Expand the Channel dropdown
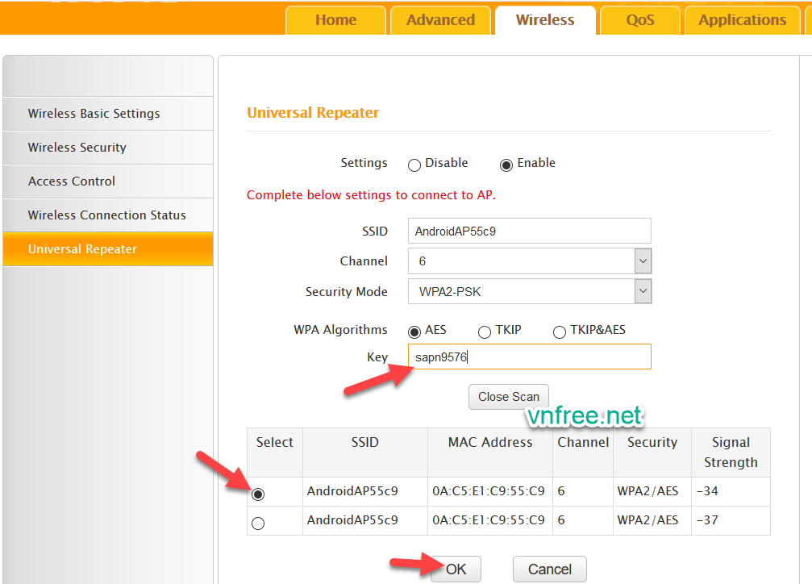Viewport: 812px width, 584px height. click(643, 261)
